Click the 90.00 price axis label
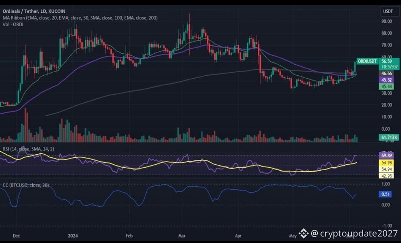This screenshot has width=401, height=243. pos(387,21)
